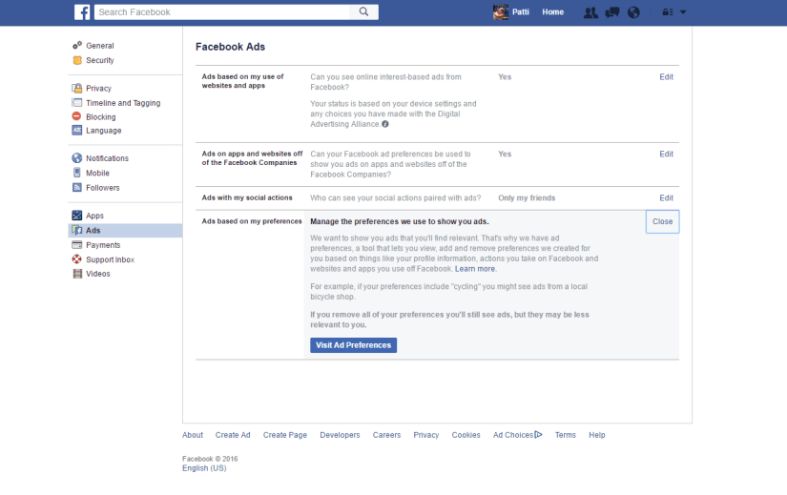Click the Ads icon in sidebar

[x=77, y=230]
